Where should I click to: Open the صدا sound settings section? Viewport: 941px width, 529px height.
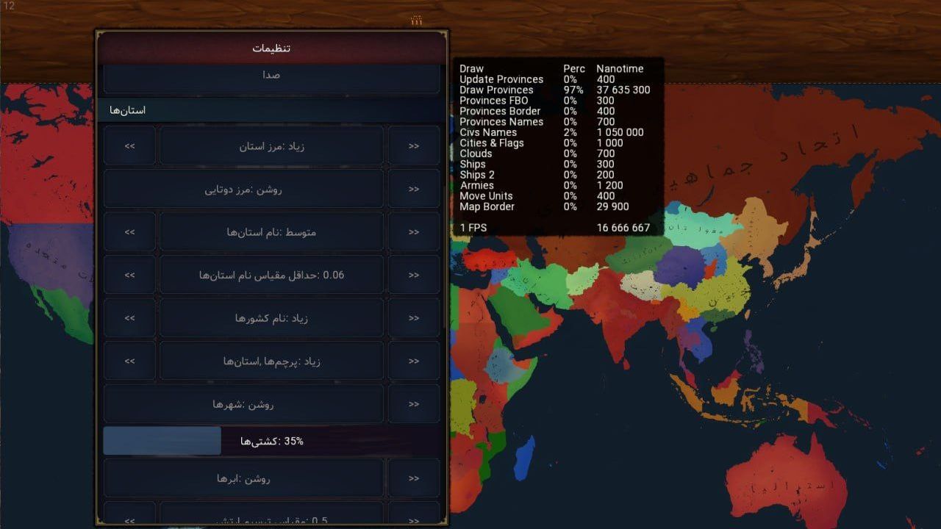271,76
